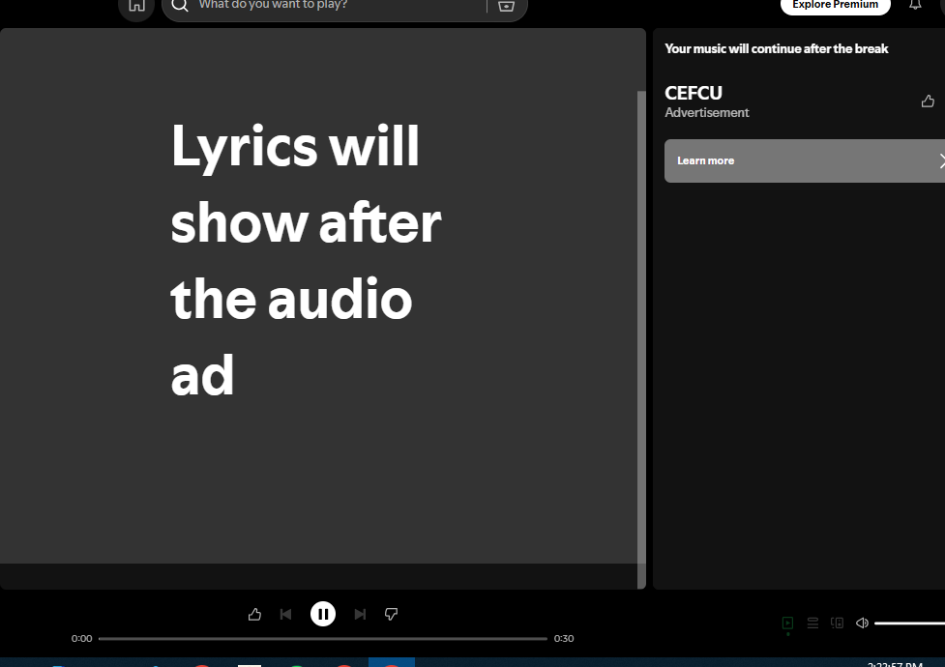This screenshot has height=667, width=945.
Task: Mute the volume speaker icon
Action: [x=861, y=623]
